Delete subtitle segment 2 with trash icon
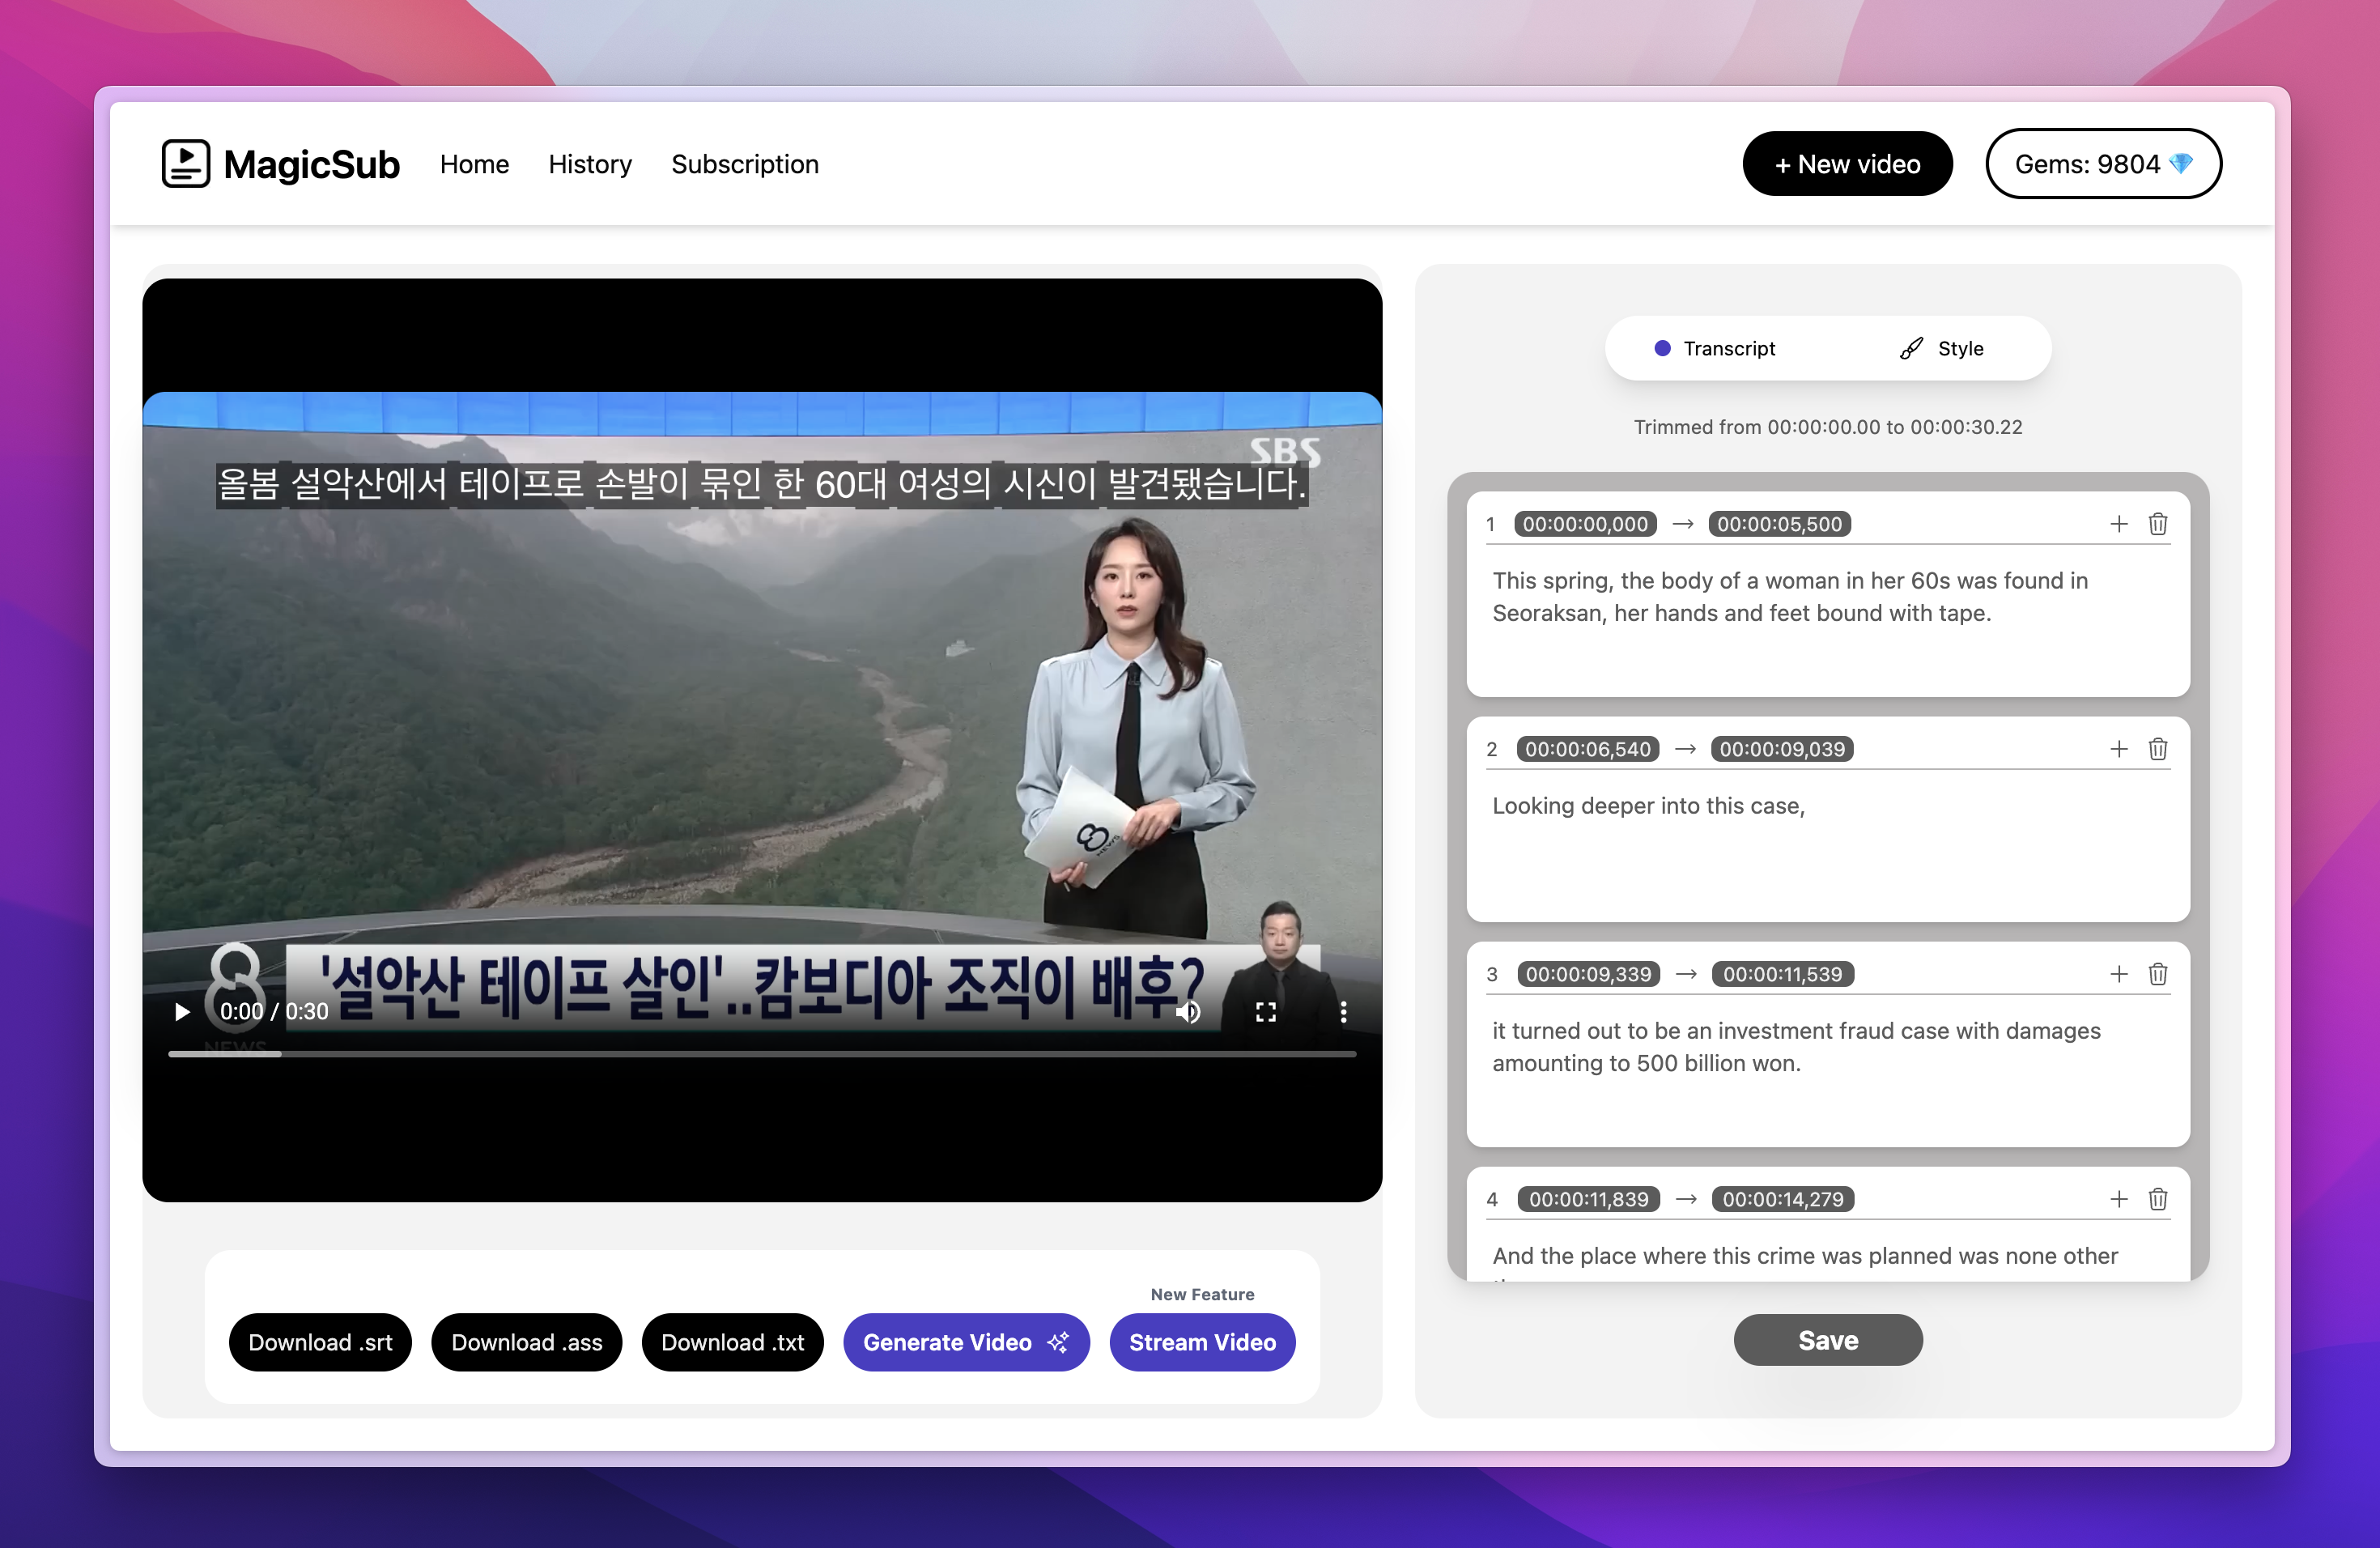Viewport: 2380px width, 1548px height. (2158, 748)
